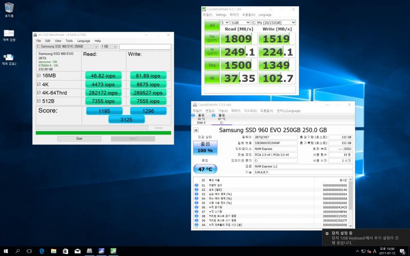Open View menu in AS SSD Benchmark
The height and width of the screenshot is (256, 410).
point(58,41)
